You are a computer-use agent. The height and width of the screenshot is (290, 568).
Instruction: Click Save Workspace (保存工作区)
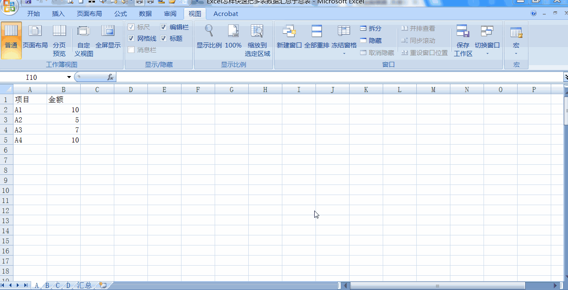(463, 40)
